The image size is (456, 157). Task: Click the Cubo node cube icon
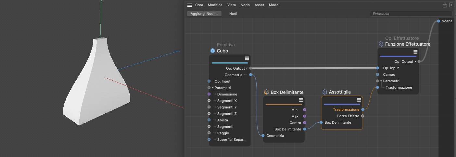coord(212,51)
